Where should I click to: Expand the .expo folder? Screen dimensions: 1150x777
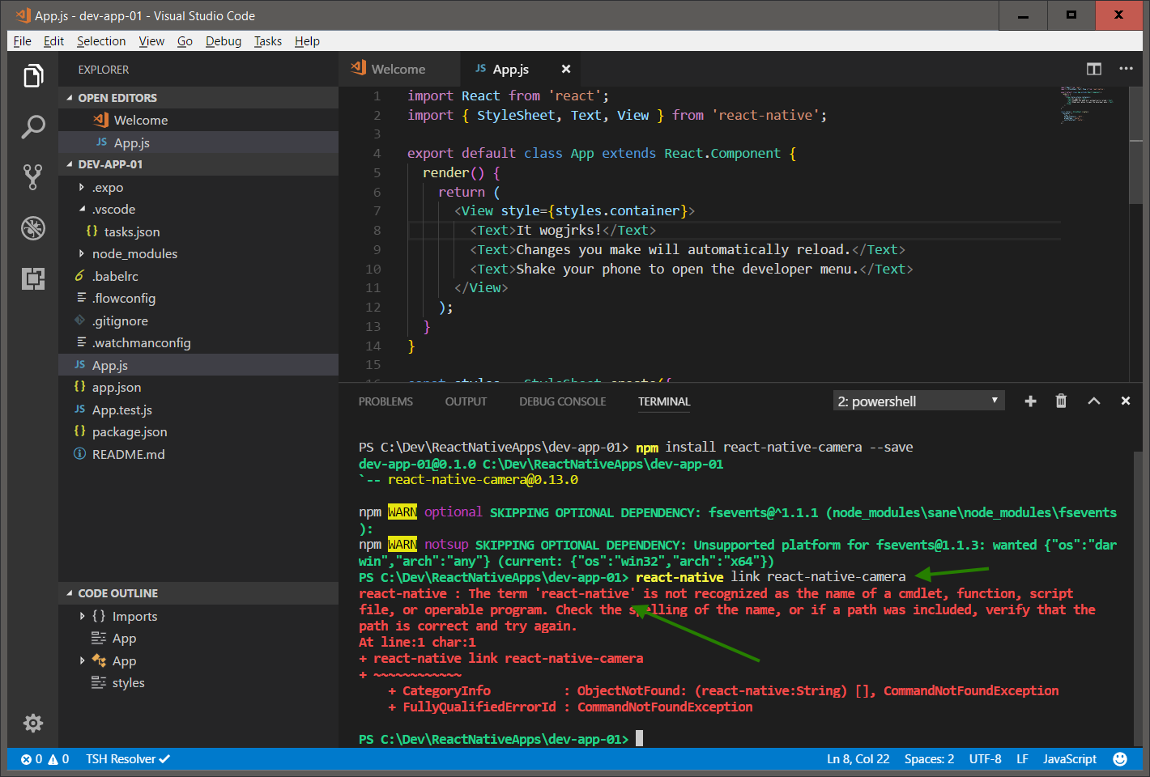pos(82,187)
